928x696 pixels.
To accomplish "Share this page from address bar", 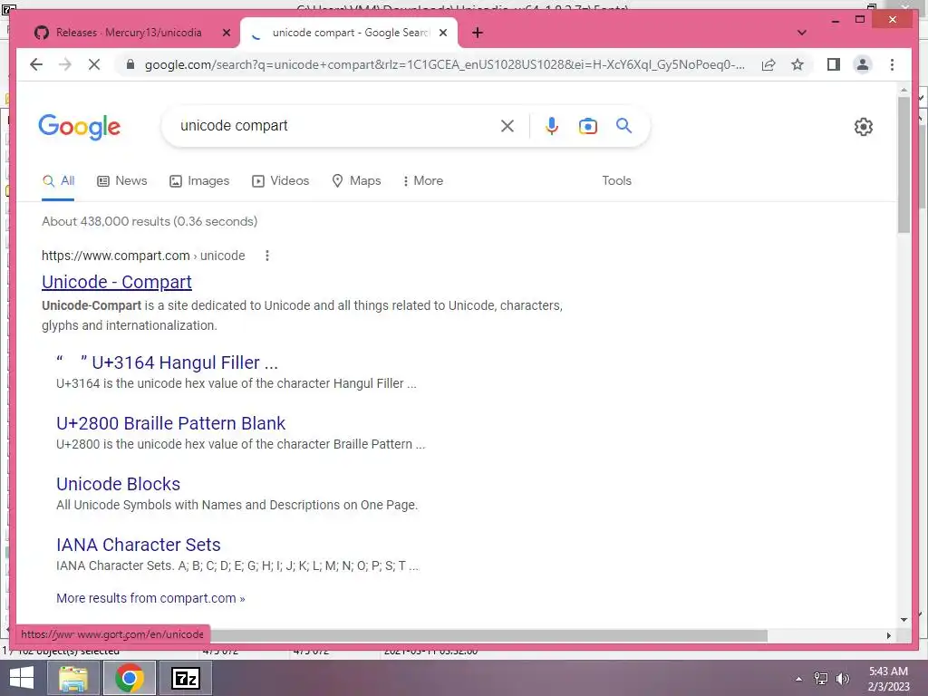I will click(x=768, y=64).
